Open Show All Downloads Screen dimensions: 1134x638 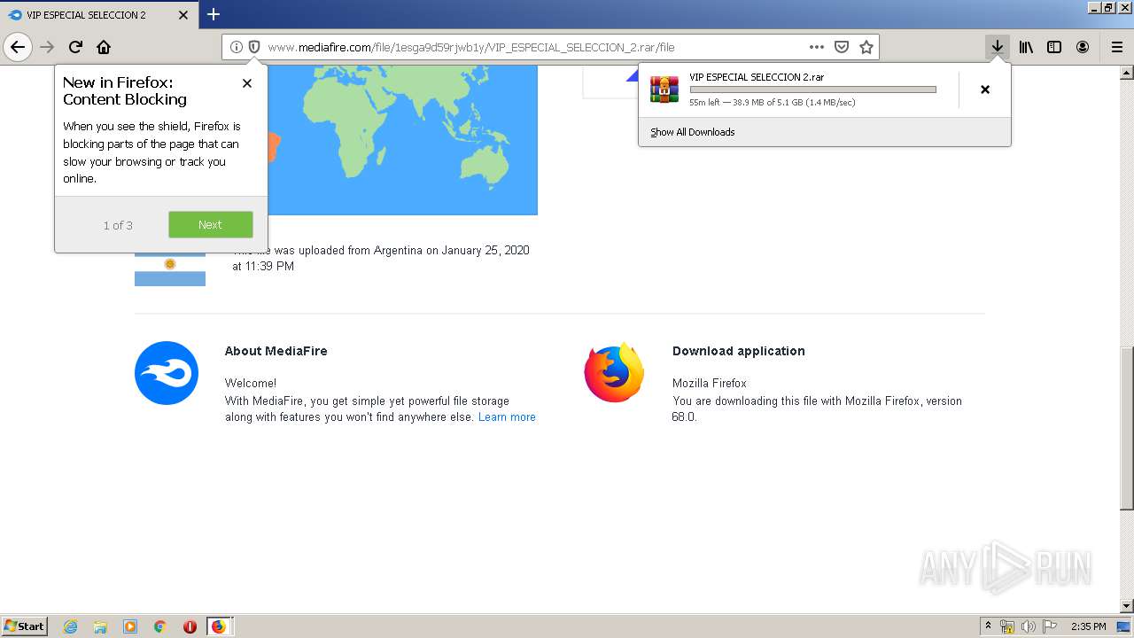pos(692,132)
